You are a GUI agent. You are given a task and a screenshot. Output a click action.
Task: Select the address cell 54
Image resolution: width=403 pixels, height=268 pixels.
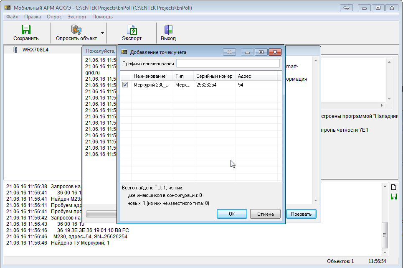pos(241,85)
